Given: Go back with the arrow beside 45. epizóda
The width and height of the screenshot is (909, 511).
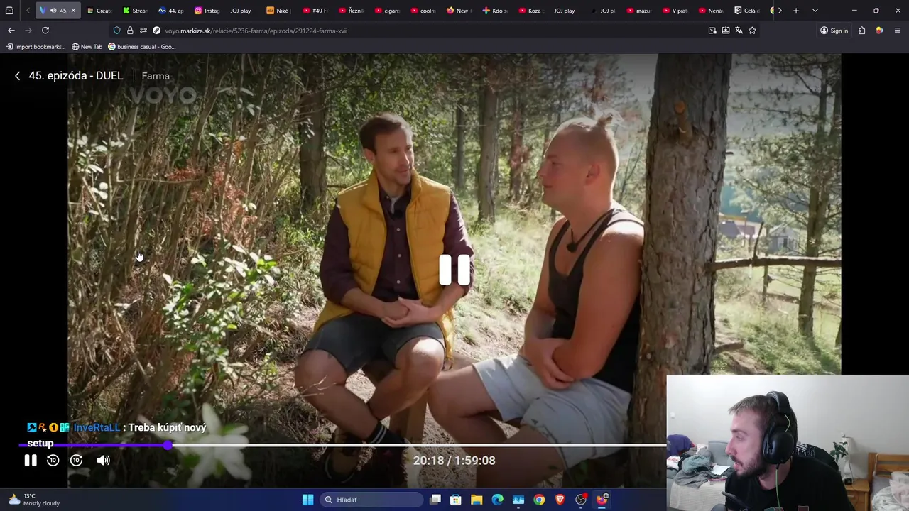Looking at the screenshot, I should [x=18, y=76].
